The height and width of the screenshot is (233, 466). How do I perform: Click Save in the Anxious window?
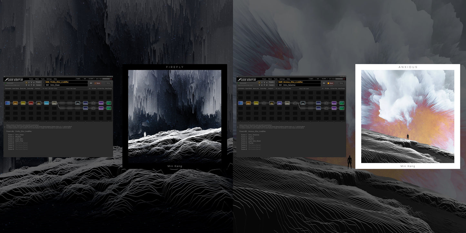(331, 83)
